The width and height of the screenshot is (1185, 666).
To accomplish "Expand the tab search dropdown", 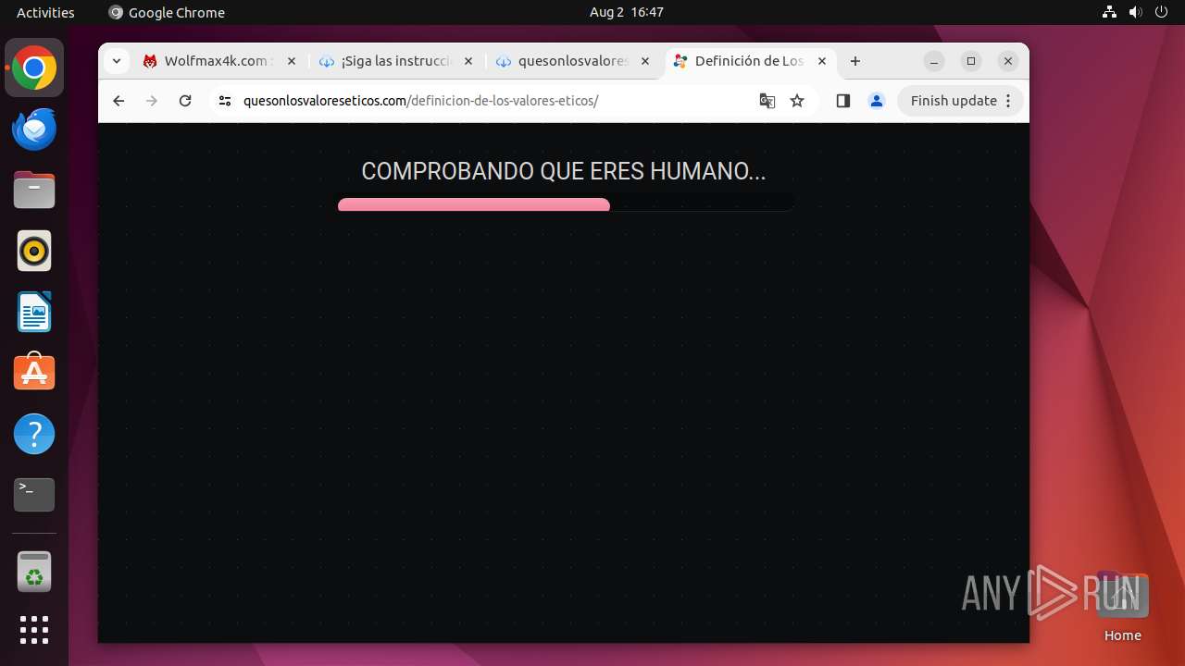I will pyautogui.click(x=116, y=61).
